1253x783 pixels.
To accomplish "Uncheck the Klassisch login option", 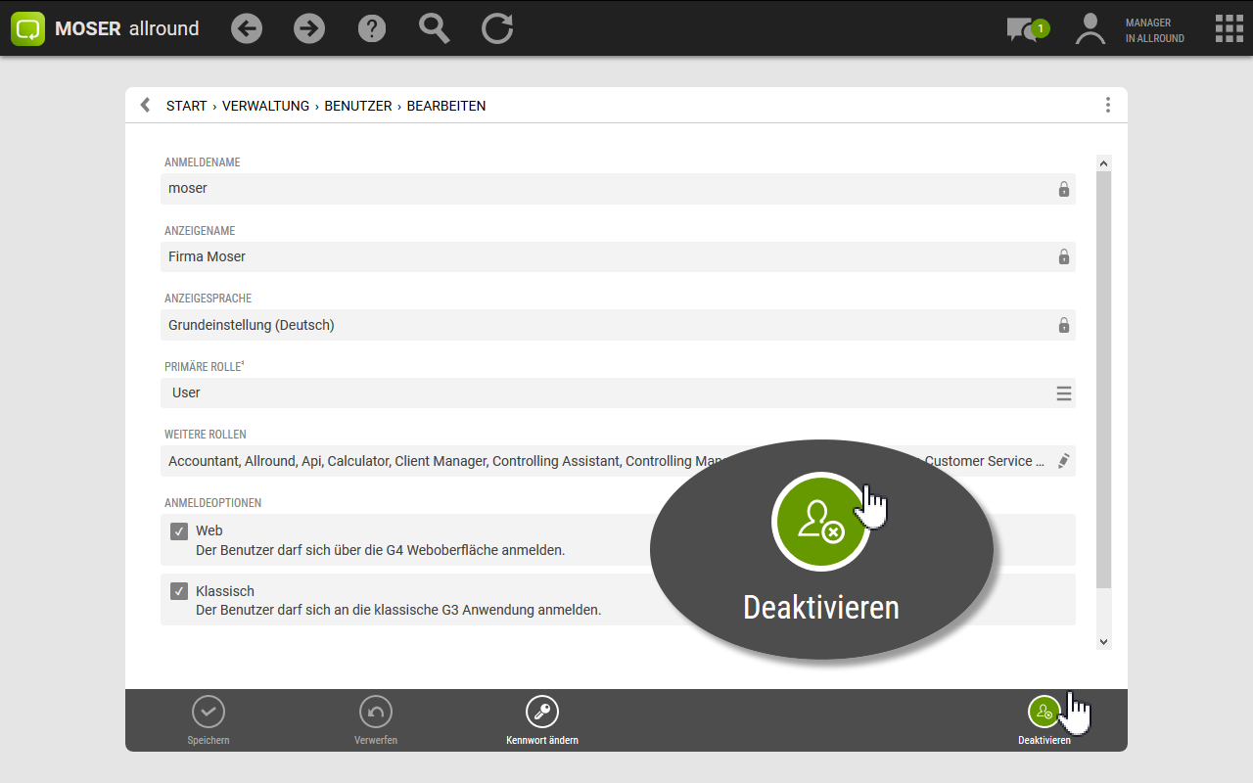I will pyautogui.click(x=179, y=591).
